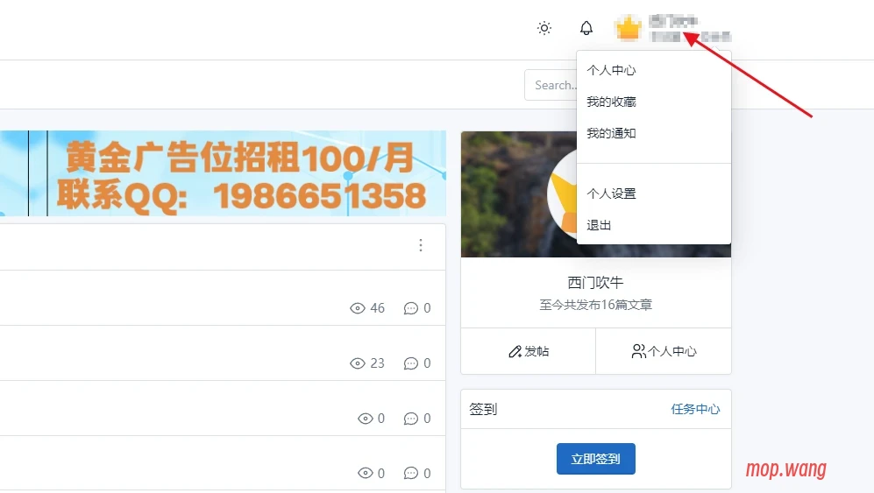Expand the blurred username dropdown in header
874x493 pixels.
[x=689, y=28]
